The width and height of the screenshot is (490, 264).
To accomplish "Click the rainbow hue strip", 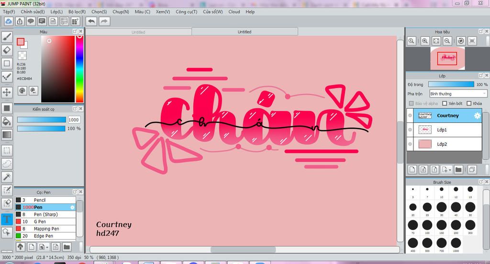I will coord(79,69).
